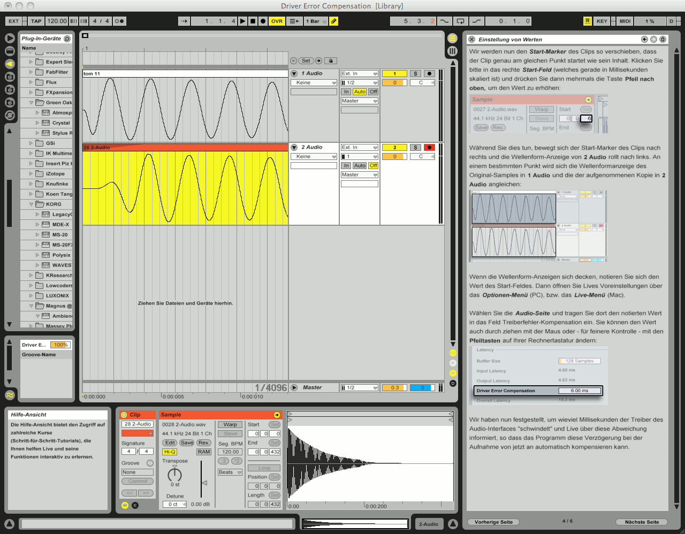This screenshot has width=685, height=534.
Task: Click Vorherige Seite lesson button
Action: 493,522
